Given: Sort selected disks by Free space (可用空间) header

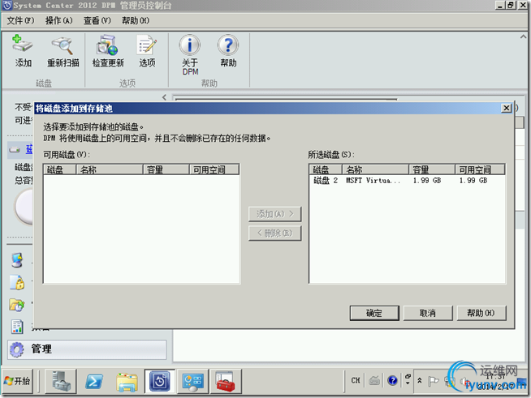Looking at the screenshot, I should [480, 169].
